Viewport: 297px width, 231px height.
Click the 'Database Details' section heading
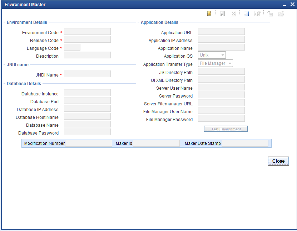pyautogui.click(x=24, y=84)
